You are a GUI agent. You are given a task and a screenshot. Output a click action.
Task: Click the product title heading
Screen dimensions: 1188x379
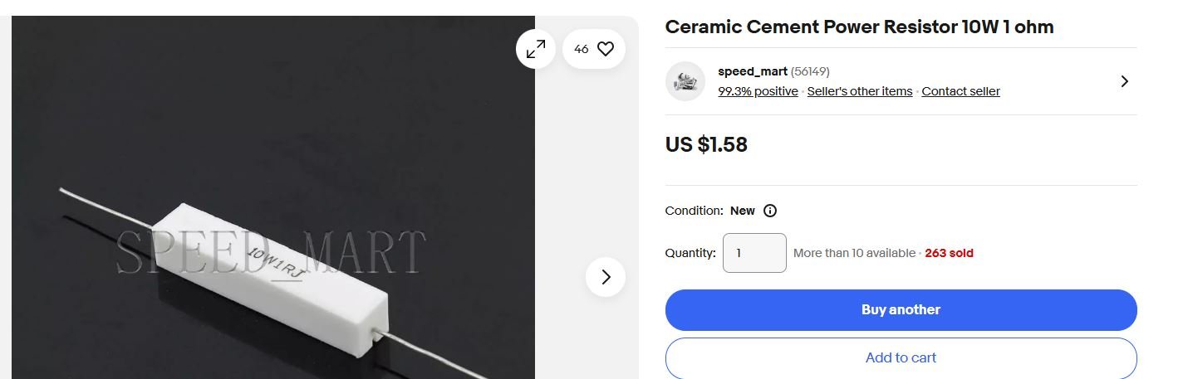pyautogui.click(x=859, y=27)
